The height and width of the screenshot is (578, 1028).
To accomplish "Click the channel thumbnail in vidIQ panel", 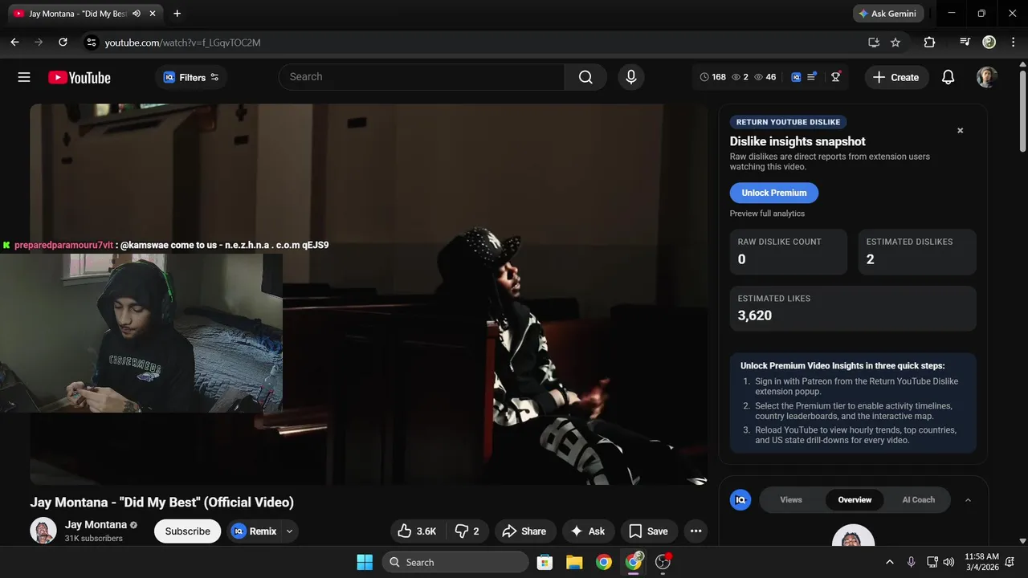I will [x=853, y=535].
